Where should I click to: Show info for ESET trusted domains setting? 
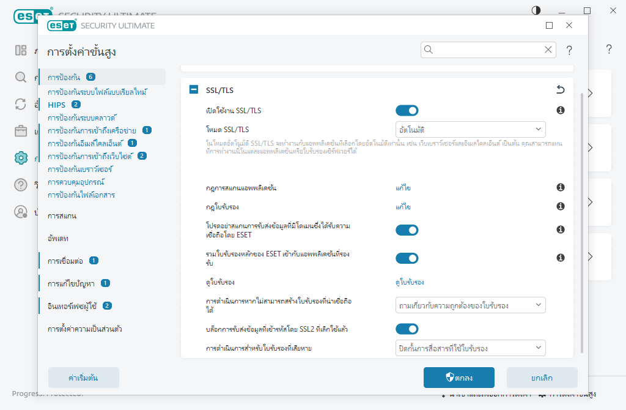561,229
